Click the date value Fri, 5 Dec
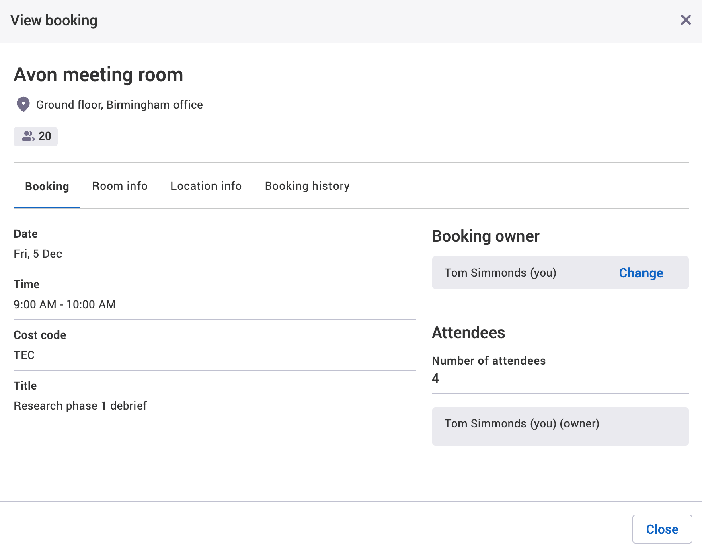 (x=38, y=254)
